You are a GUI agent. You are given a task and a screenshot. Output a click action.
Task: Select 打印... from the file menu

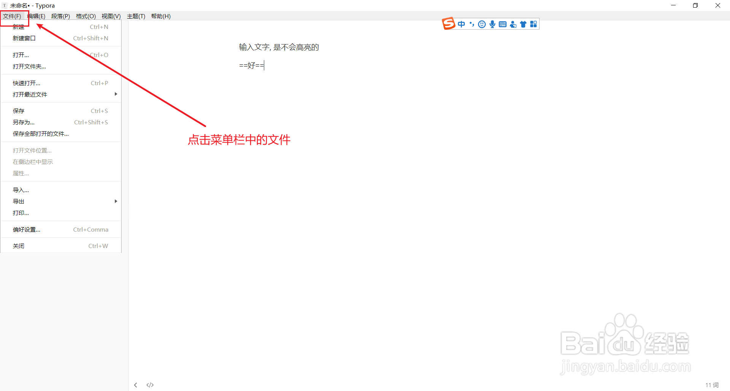pos(21,213)
